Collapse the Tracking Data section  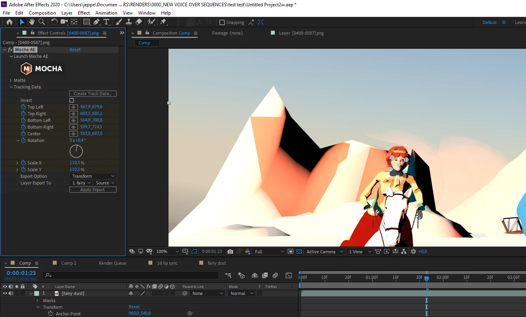(11, 87)
